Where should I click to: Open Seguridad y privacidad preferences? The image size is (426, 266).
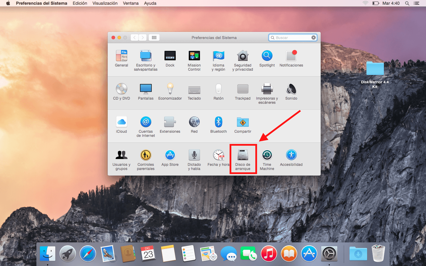point(243,61)
